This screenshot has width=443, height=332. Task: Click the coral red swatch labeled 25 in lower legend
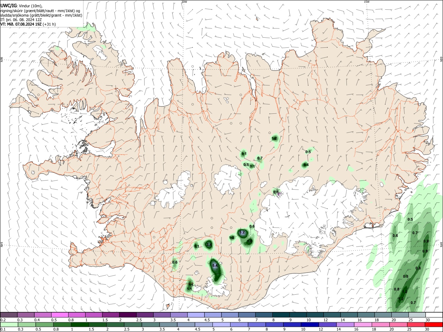coord(416,324)
